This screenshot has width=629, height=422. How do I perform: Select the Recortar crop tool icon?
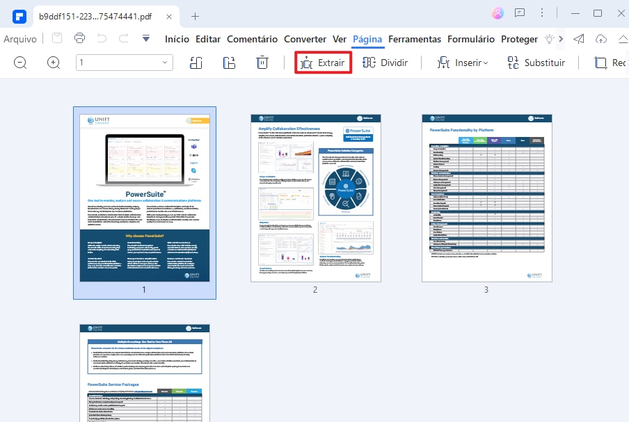pyautogui.click(x=600, y=63)
